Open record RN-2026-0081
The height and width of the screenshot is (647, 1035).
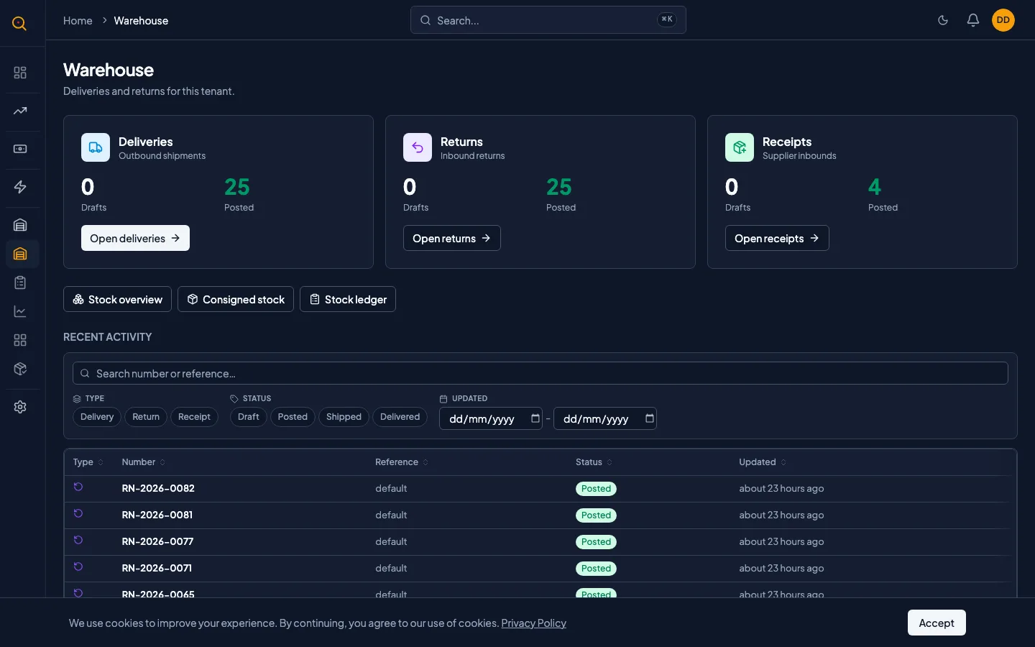pyautogui.click(x=157, y=515)
